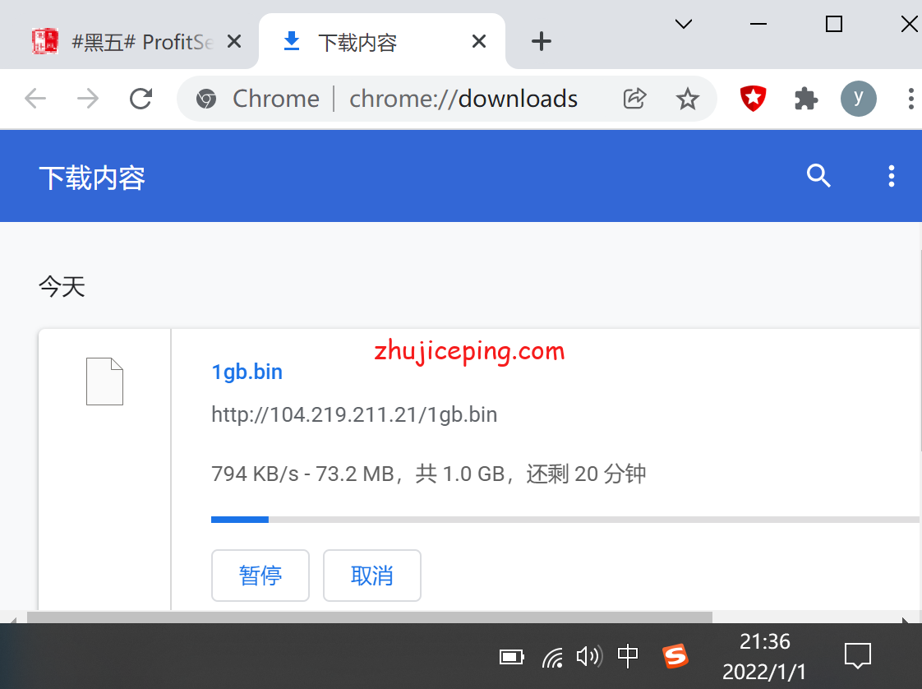Open the 1gb.bin file link

click(x=247, y=372)
